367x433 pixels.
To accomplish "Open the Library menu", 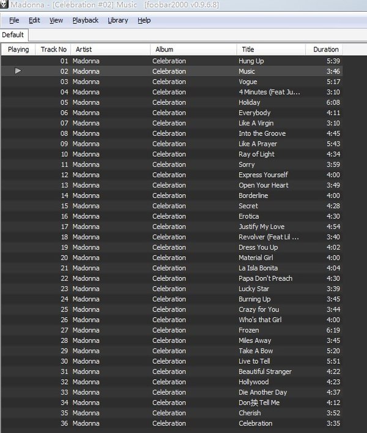I will point(117,20).
